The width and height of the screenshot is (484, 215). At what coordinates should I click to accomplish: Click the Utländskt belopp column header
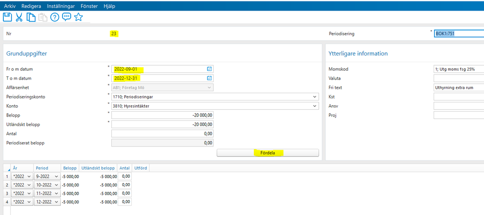(98, 168)
